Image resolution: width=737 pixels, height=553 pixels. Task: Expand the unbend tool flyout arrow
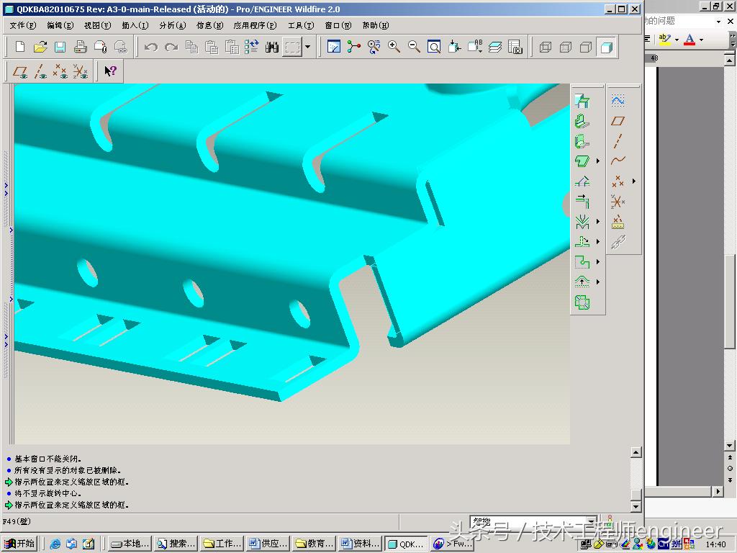pyautogui.click(x=598, y=242)
